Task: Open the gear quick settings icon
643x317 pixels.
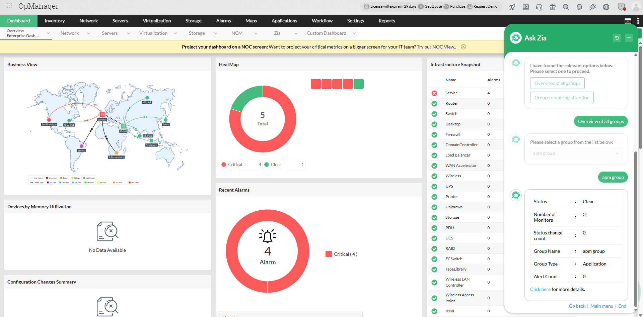Action: point(606,7)
